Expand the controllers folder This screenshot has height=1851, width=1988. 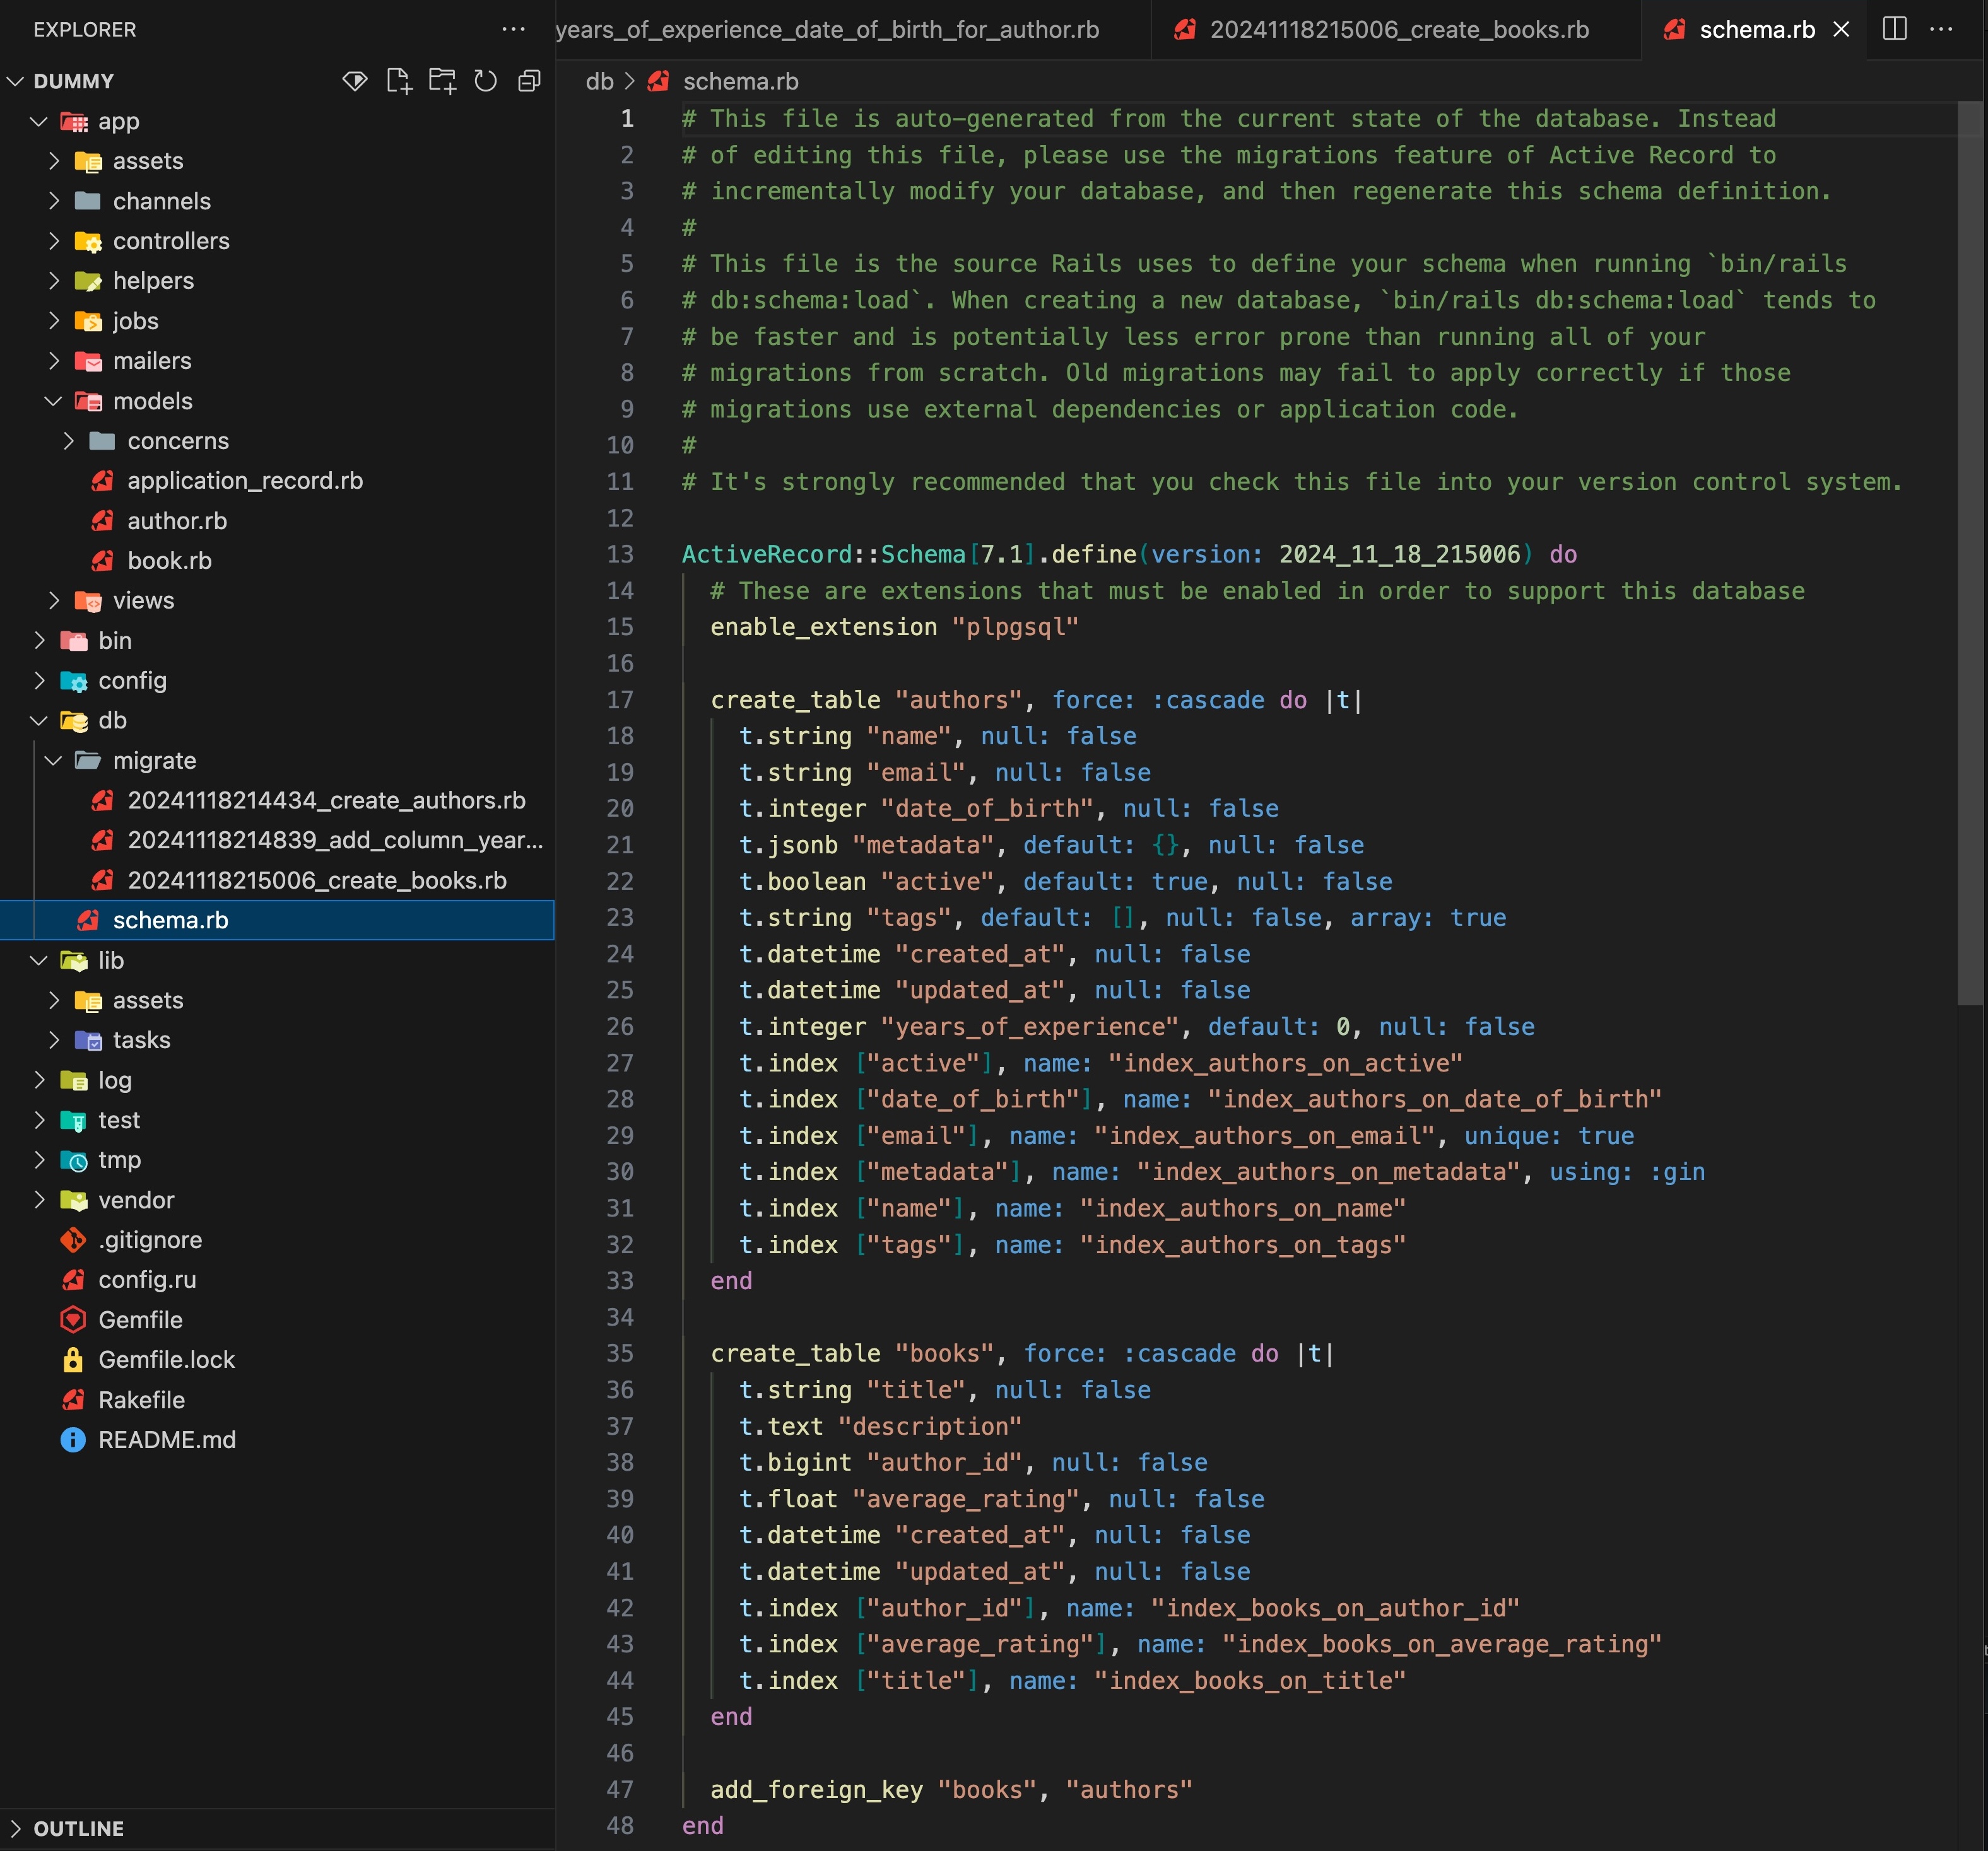170,241
